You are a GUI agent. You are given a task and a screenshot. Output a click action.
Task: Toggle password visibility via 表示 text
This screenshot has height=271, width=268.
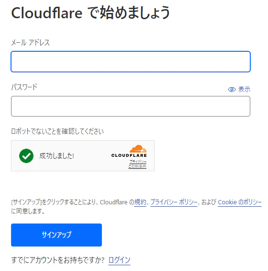pyautogui.click(x=244, y=90)
